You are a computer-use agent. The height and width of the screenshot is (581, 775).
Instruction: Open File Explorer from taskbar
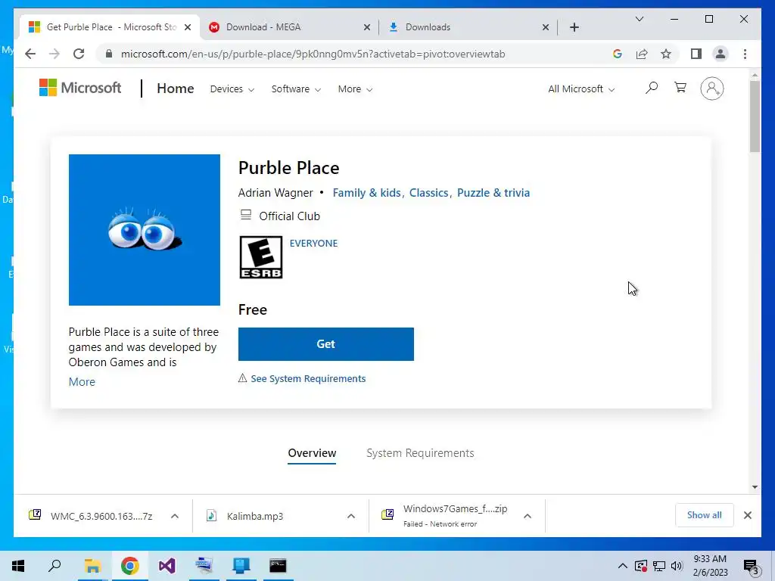pyautogui.click(x=92, y=566)
